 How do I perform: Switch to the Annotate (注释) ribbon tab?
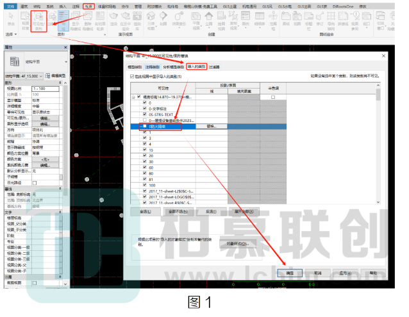coord(76,6)
